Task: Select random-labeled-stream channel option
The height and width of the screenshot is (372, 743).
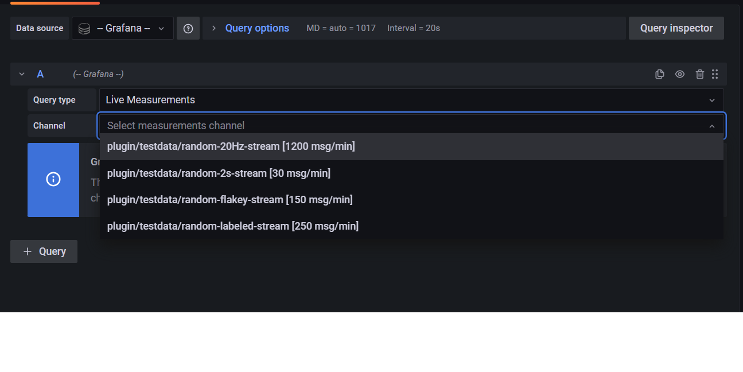Action: (411, 226)
